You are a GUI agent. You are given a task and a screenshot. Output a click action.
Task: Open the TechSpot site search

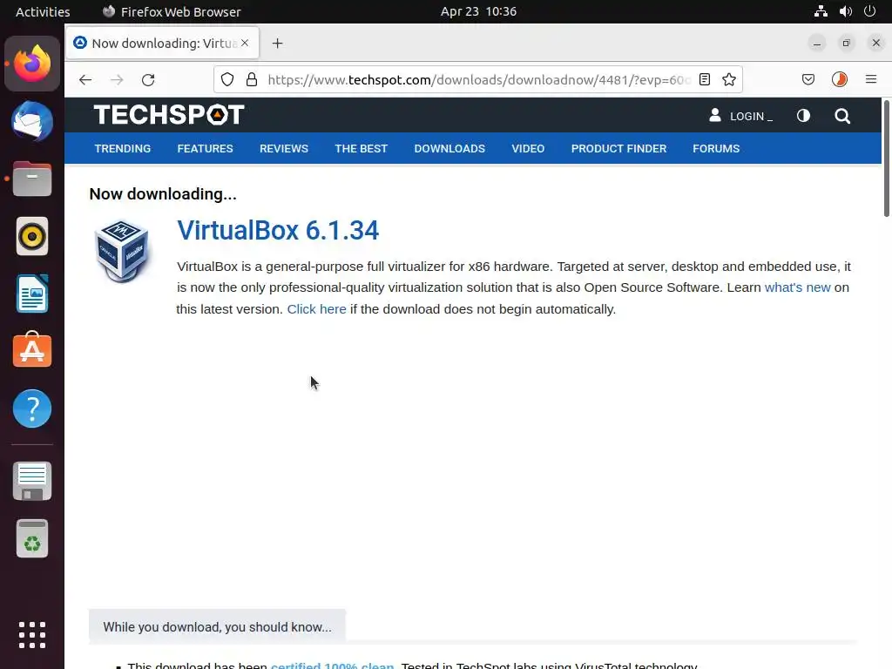click(x=842, y=116)
